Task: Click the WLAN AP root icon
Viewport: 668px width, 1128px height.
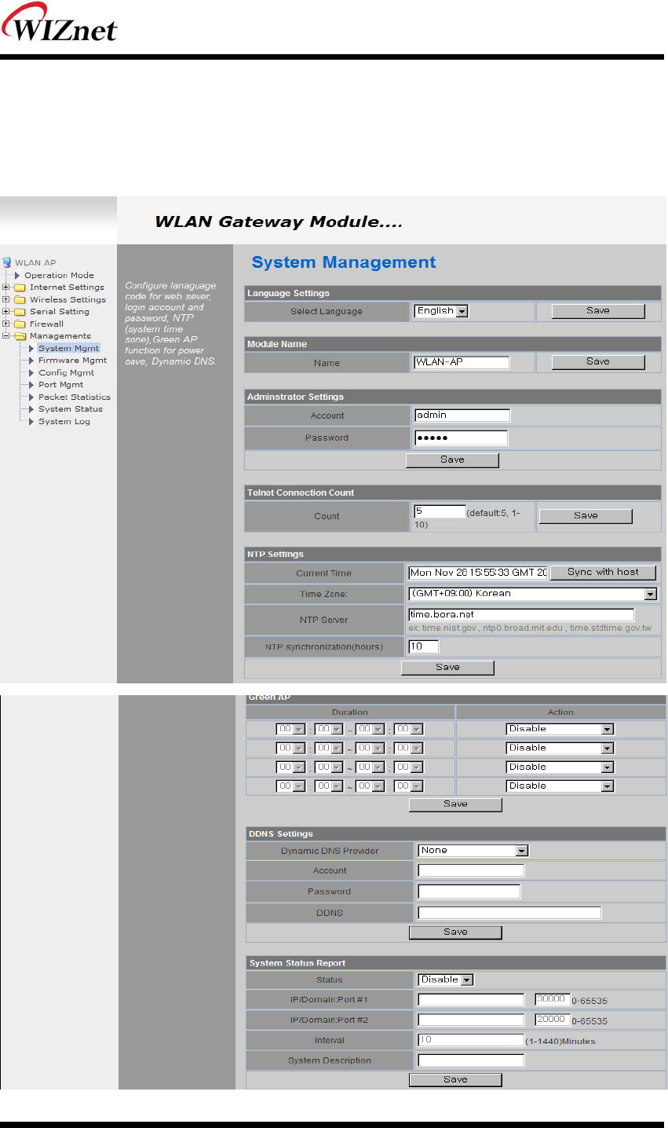Action: [x=7, y=262]
